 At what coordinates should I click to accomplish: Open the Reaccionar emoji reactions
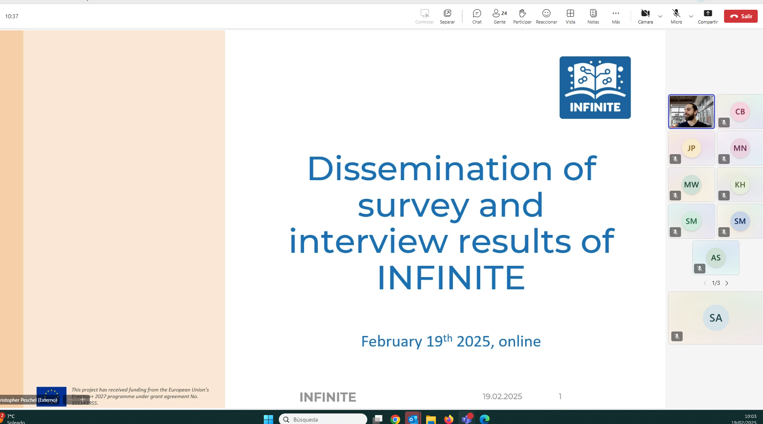546,16
